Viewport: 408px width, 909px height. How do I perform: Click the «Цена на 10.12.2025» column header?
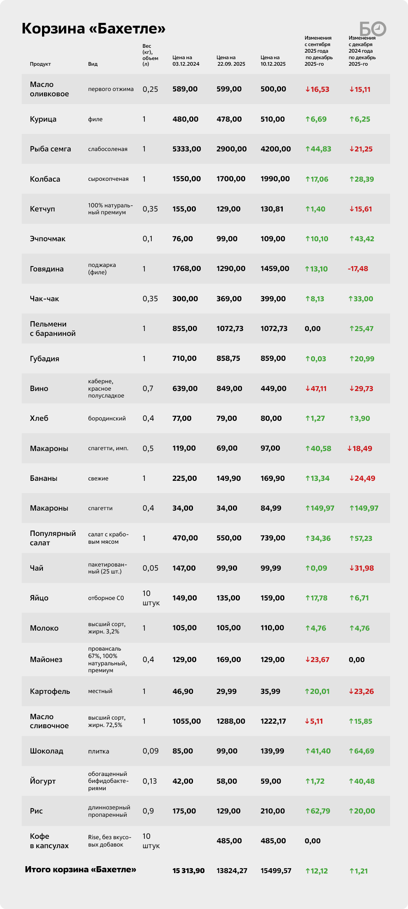pos(273,61)
